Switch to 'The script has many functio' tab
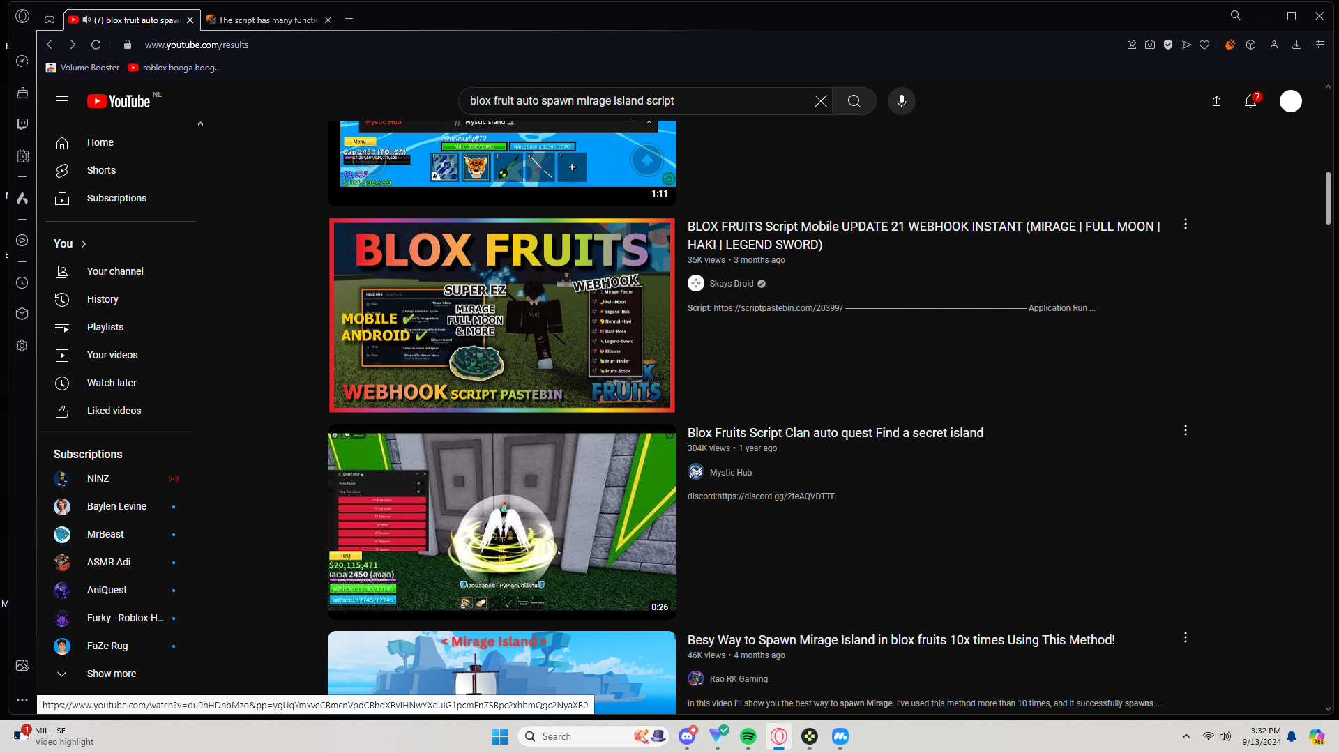Image resolution: width=1339 pixels, height=753 pixels. pos(270,20)
